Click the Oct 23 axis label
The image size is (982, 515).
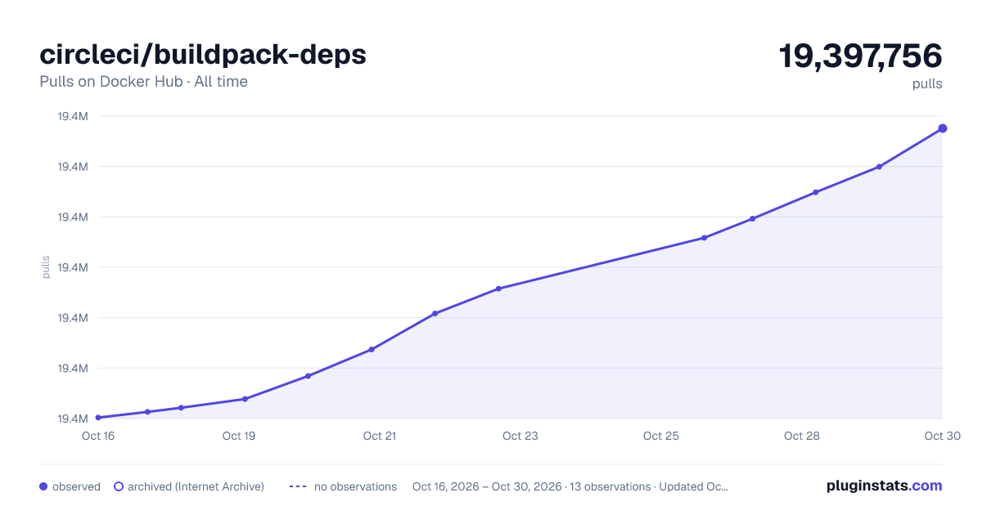point(520,436)
